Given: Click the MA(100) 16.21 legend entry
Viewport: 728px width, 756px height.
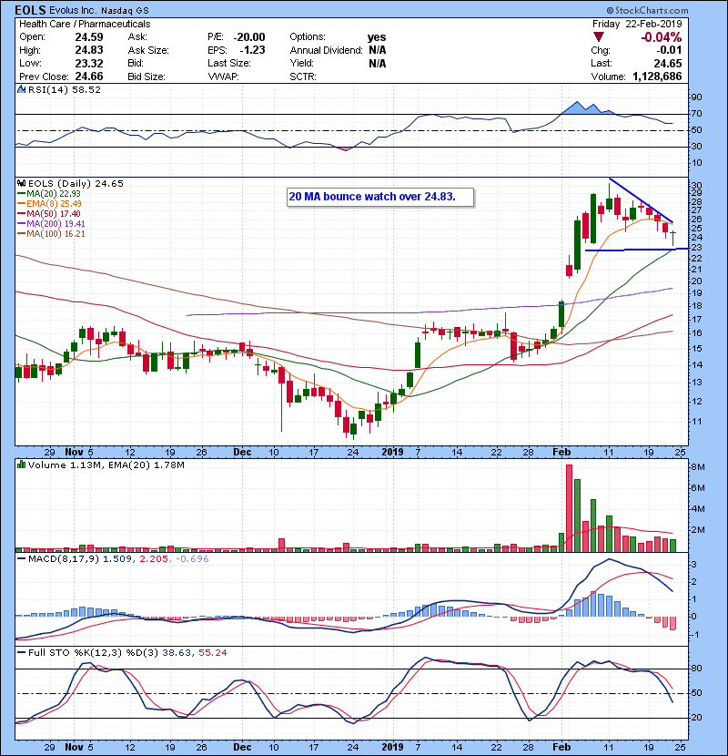Looking at the screenshot, I should (51, 234).
